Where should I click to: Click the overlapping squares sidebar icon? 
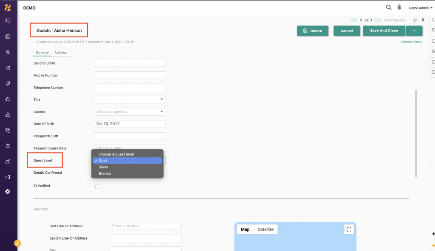[x=8, y=130]
